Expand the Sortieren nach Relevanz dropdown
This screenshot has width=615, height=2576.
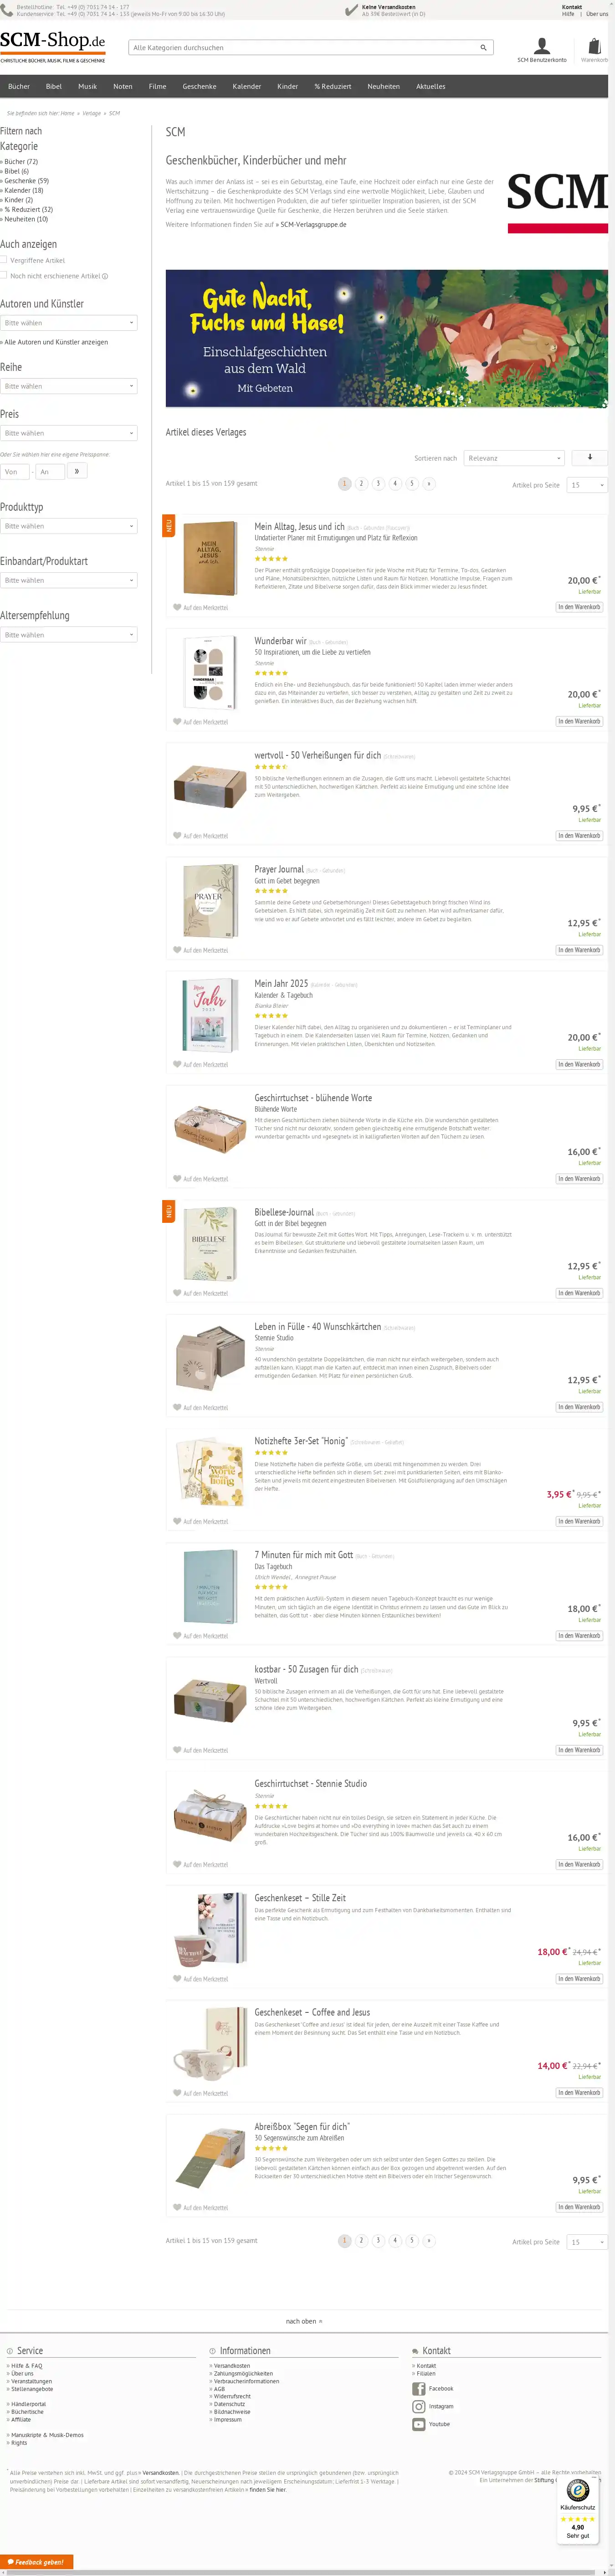[x=514, y=458]
